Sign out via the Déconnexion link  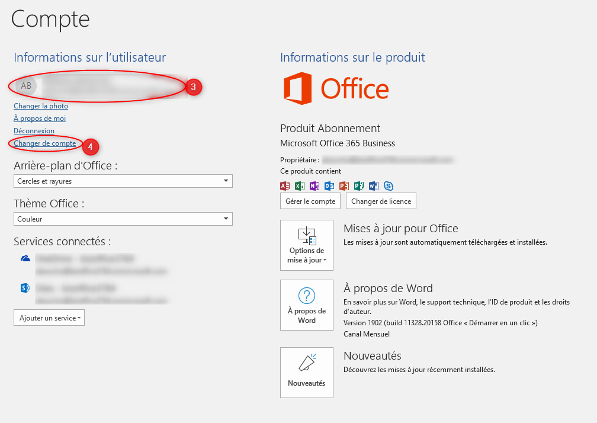click(34, 131)
